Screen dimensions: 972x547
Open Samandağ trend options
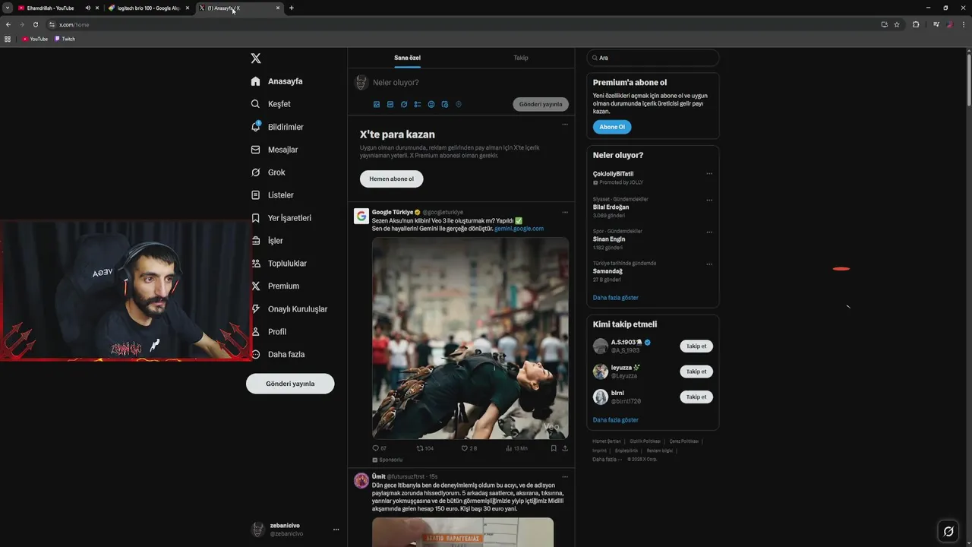pos(709,264)
